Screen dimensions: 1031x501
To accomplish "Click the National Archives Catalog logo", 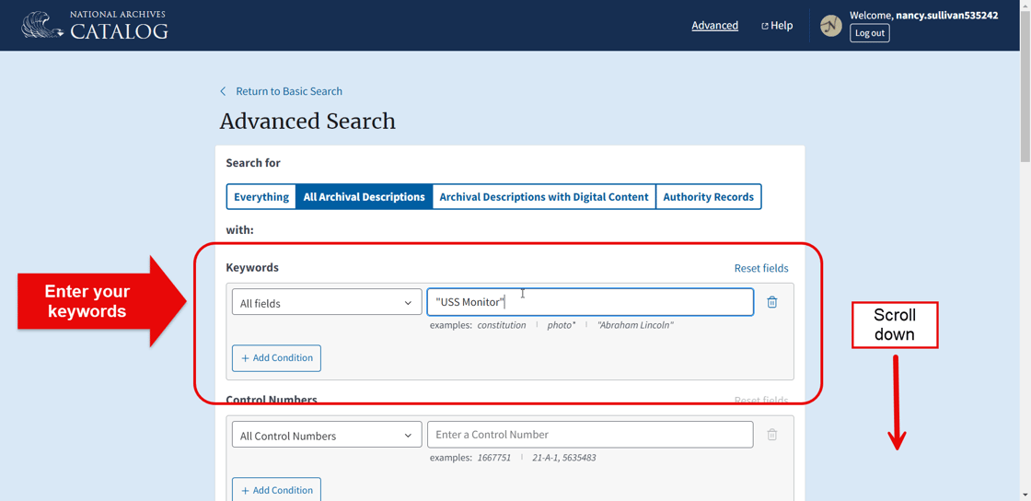I will (x=95, y=26).
